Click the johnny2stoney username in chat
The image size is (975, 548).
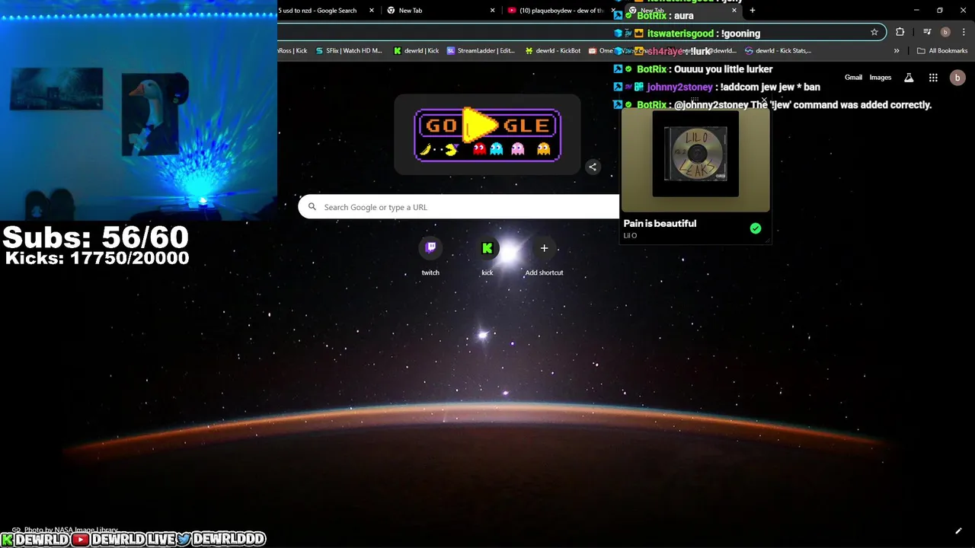tap(679, 87)
